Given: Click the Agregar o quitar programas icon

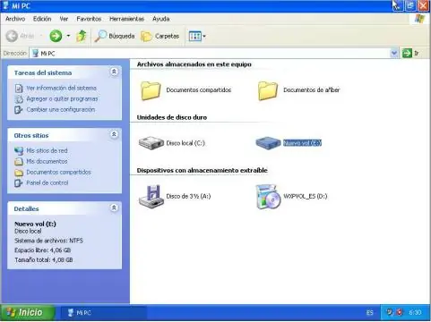Looking at the screenshot, I should coord(19,99).
